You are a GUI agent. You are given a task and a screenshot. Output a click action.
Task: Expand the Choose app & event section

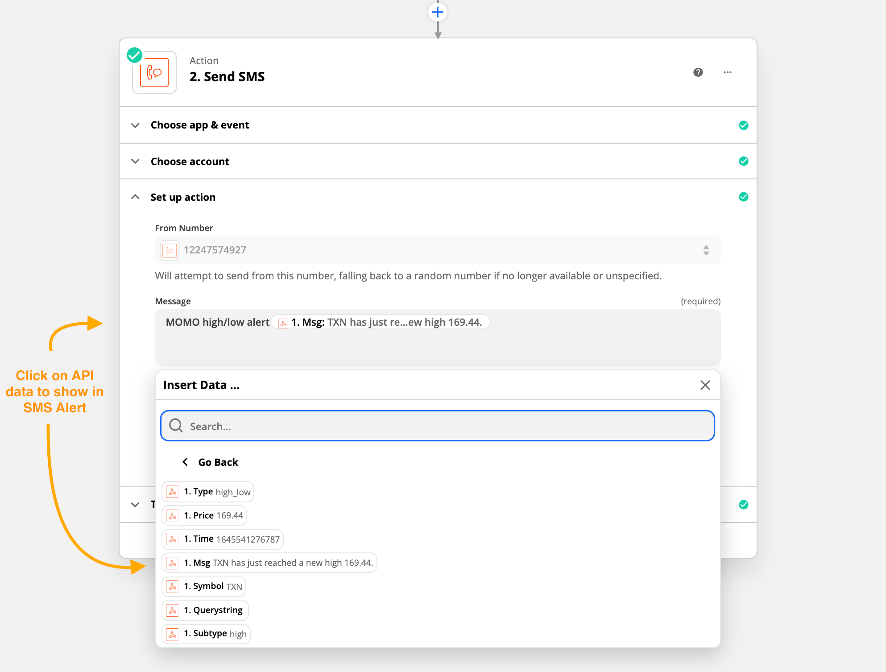click(x=200, y=125)
